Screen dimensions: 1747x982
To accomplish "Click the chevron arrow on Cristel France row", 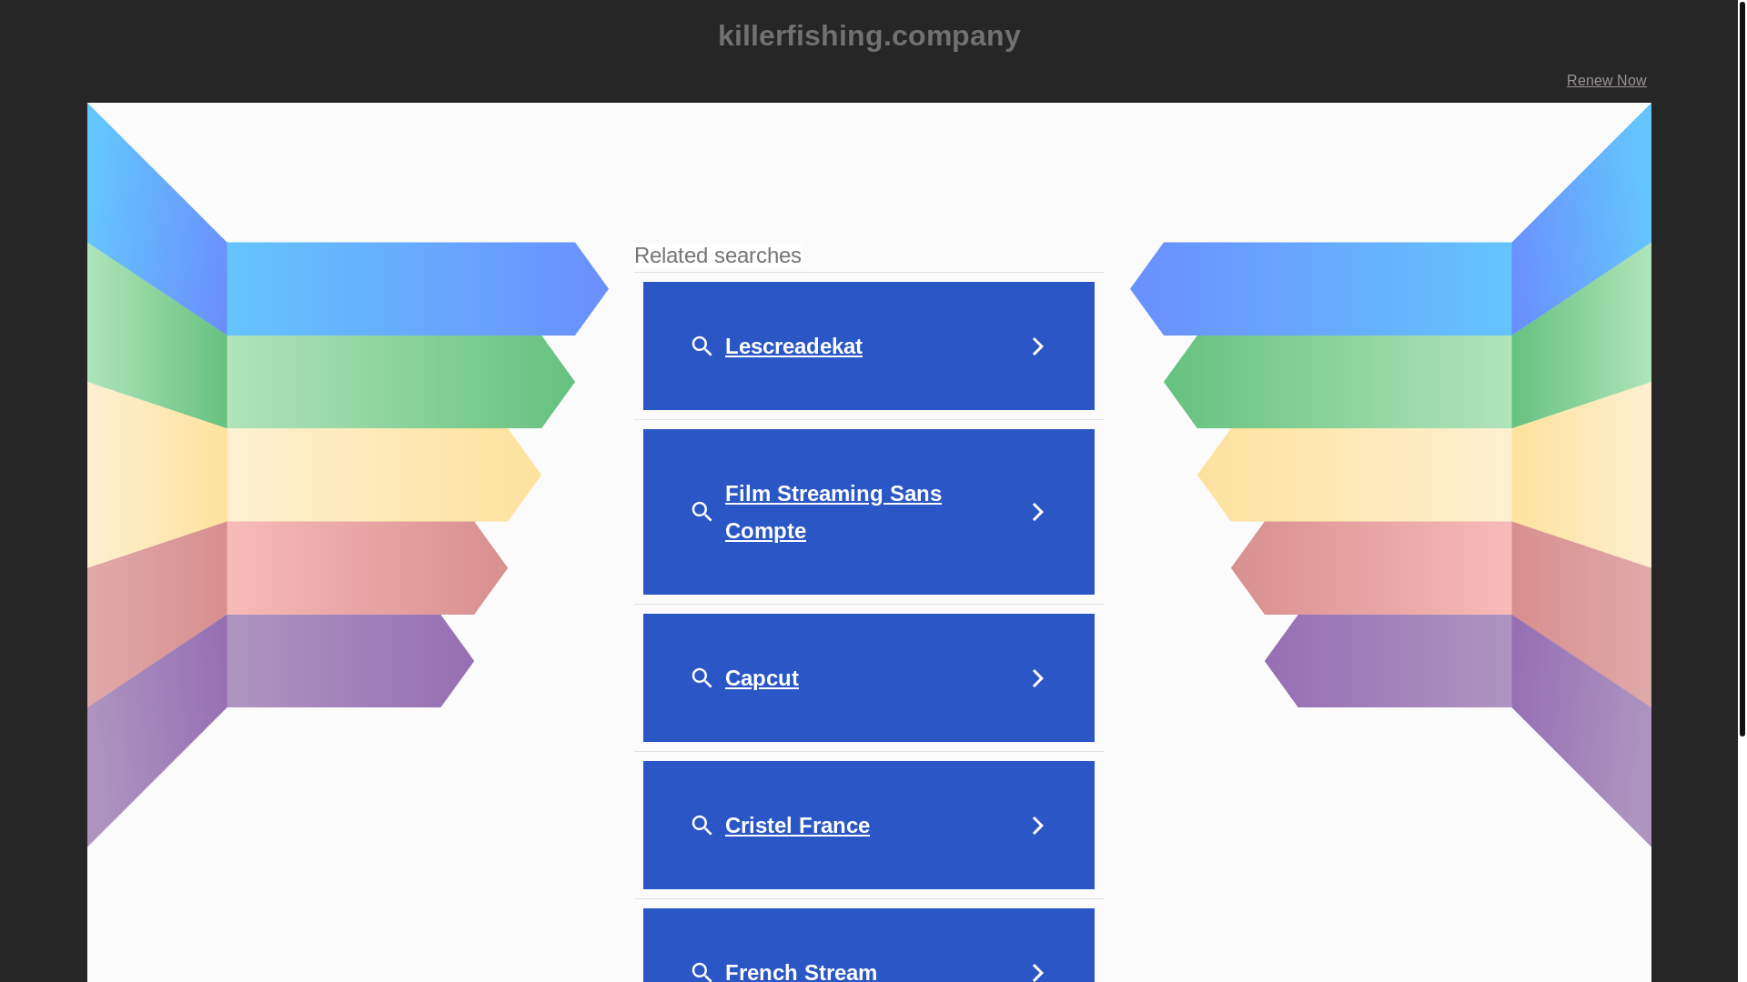I will pyautogui.click(x=1037, y=826).
